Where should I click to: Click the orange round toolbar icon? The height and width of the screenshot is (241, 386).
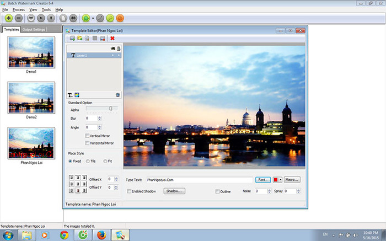pos(120,18)
